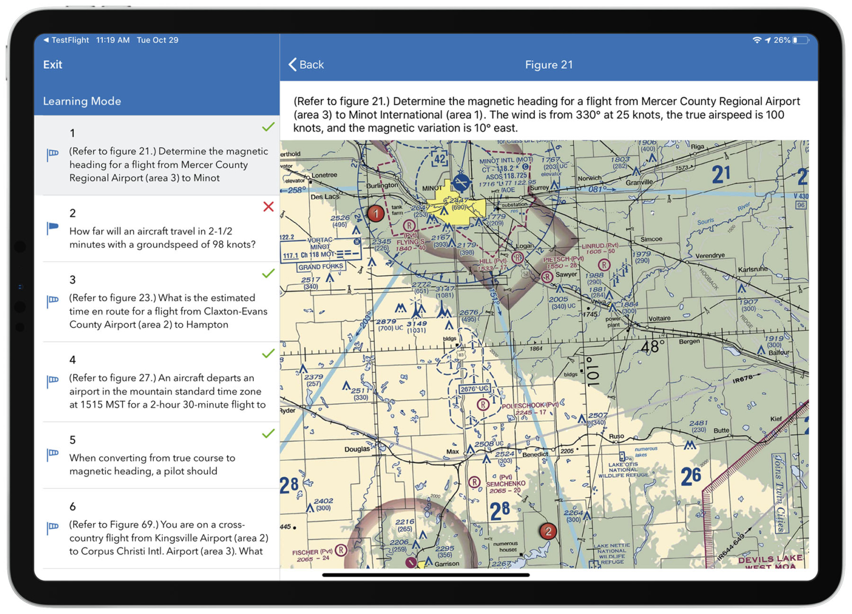Tap Back to return to the question
This screenshot has width=852, height=614.
307,64
